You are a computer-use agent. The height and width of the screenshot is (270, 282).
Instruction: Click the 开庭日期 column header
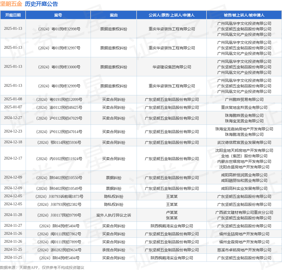click(x=13, y=15)
